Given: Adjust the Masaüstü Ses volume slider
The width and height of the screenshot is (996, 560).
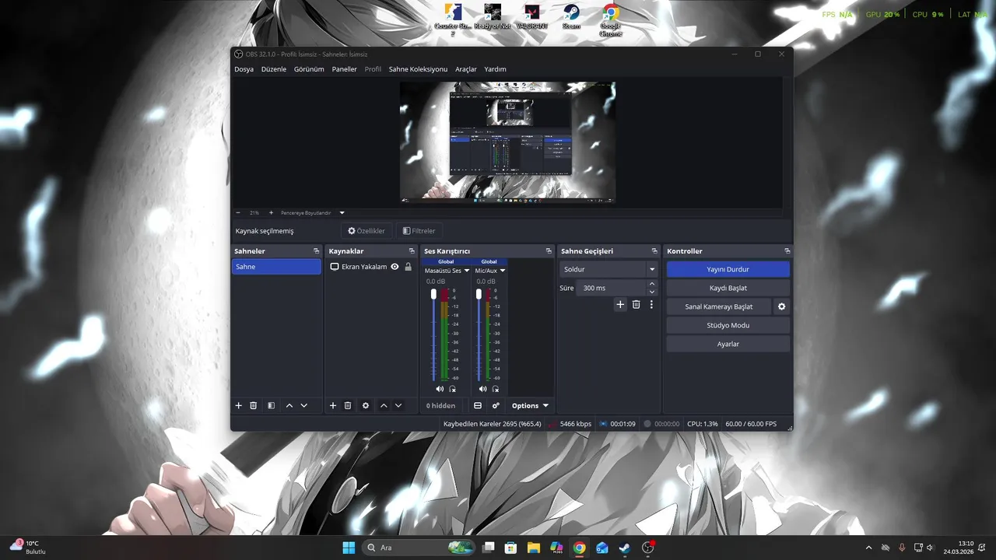Looking at the screenshot, I should point(434,294).
